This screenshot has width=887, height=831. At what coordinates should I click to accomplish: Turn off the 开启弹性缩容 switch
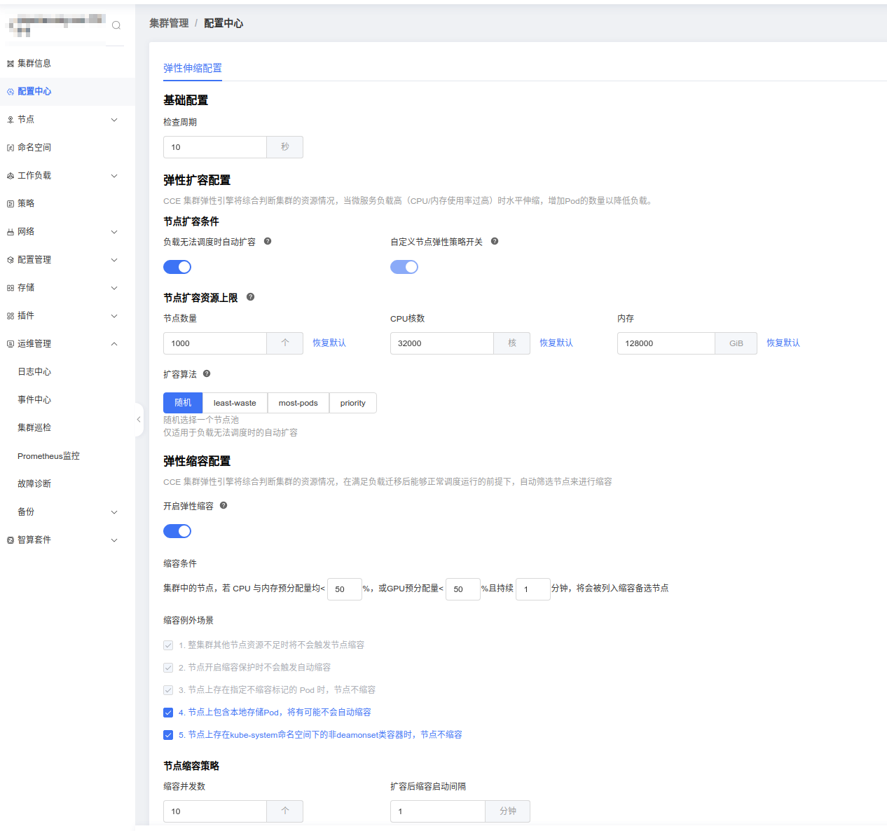click(x=177, y=531)
